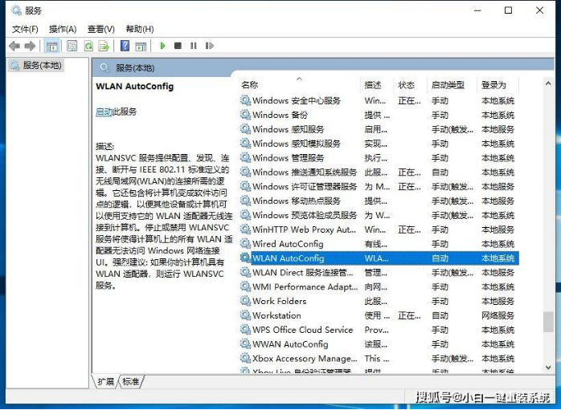
Task: Click the Export List toolbar icon
Action: (104, 46)
